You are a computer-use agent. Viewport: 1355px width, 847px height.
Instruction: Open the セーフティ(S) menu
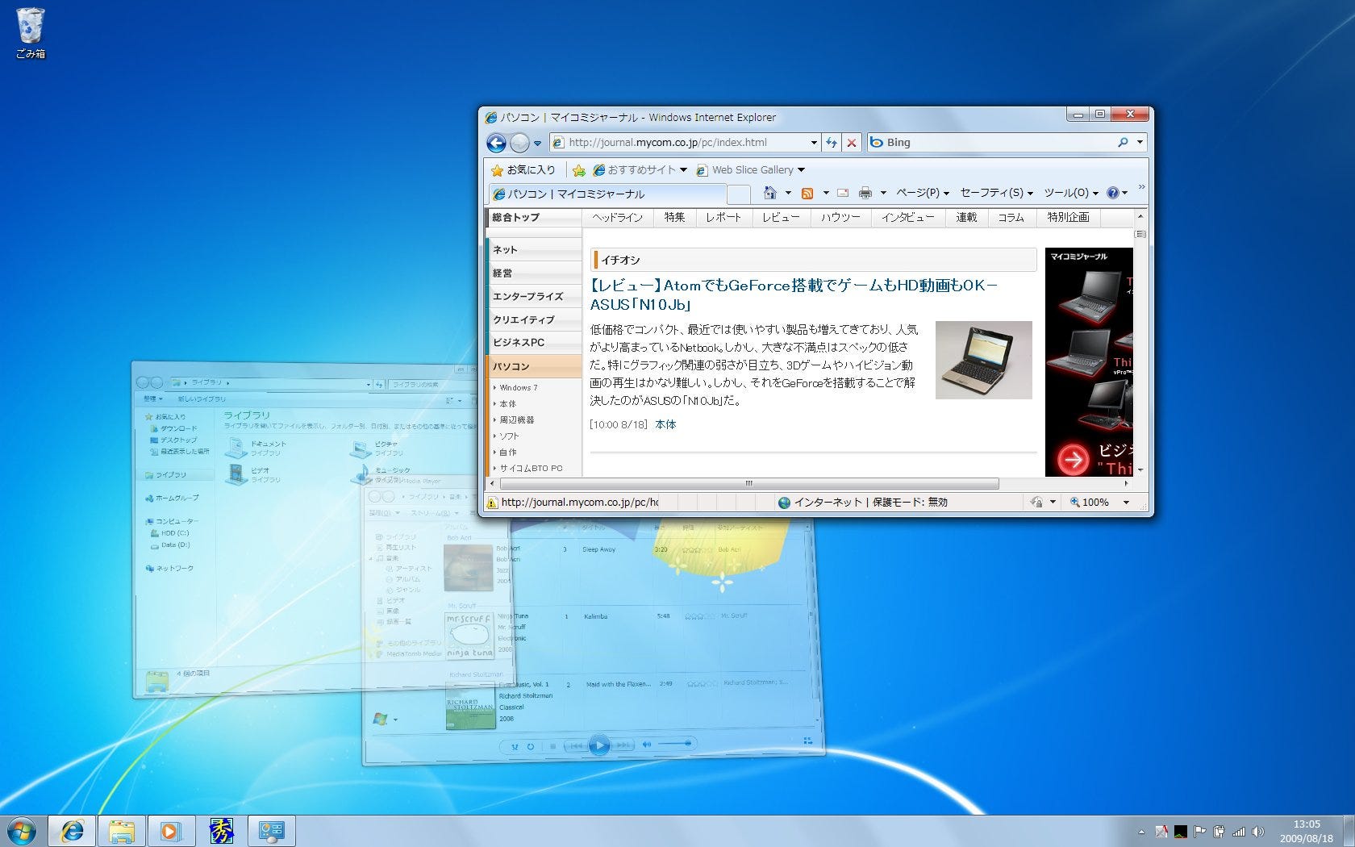pos(996,193)
